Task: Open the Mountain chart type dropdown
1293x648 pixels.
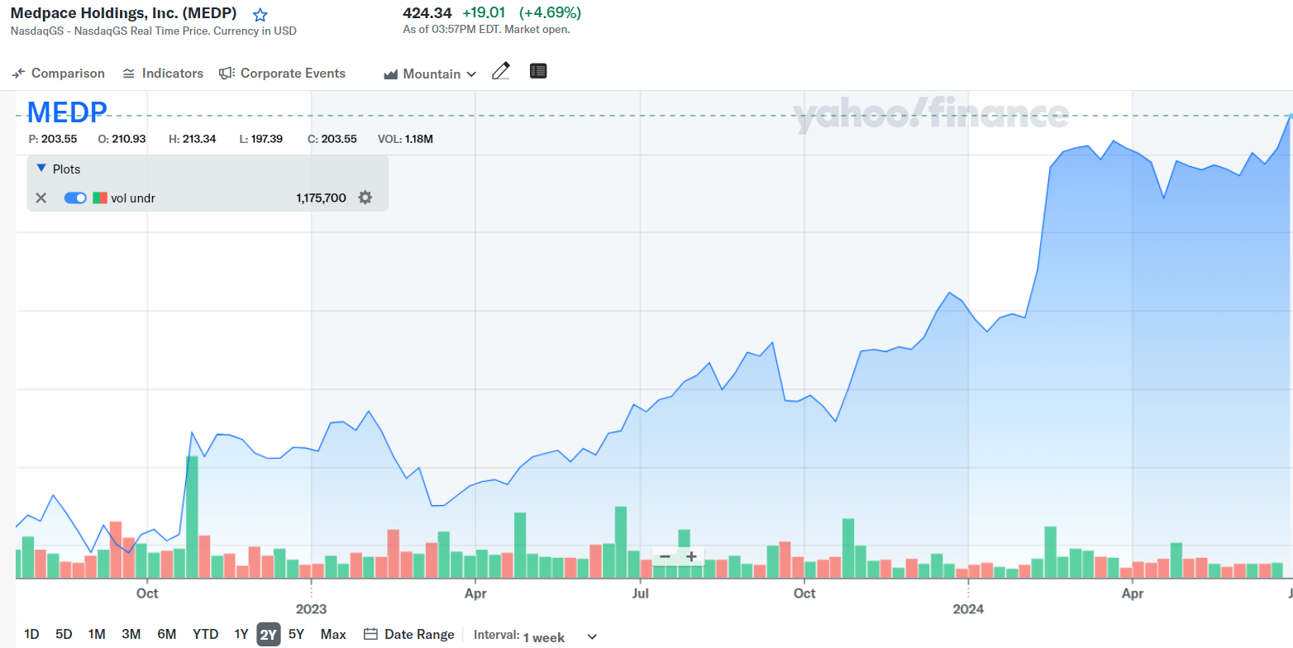Action: tap(431, 74)
